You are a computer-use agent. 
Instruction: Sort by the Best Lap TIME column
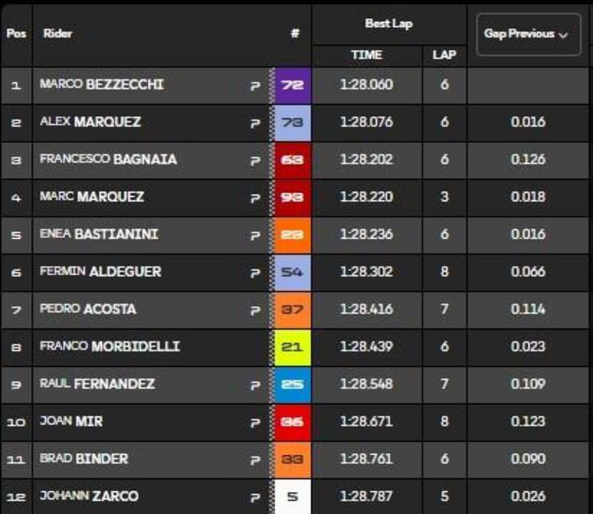tap(366, 55)
